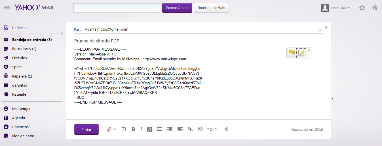The height and width of the screenshot is (146, 382).
Task: Click into the mail search field
Action: [117, 8]
